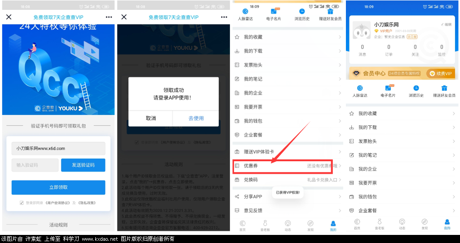Image resolution: width=460 pixels, height=243 pixels.
Task: Tap 动态 tab on the 优惠券 list screen
Action: click(x=288, y=225)
